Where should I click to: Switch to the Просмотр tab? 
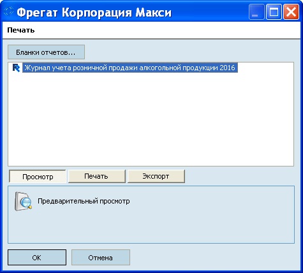point(38,176)
